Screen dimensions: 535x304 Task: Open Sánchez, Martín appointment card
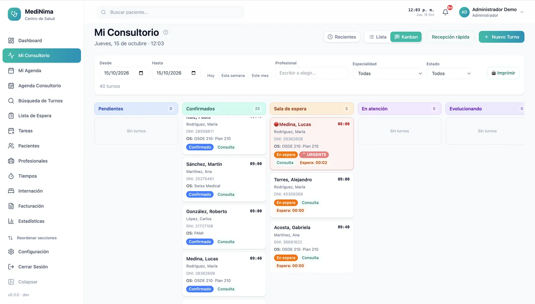(224, 179)
